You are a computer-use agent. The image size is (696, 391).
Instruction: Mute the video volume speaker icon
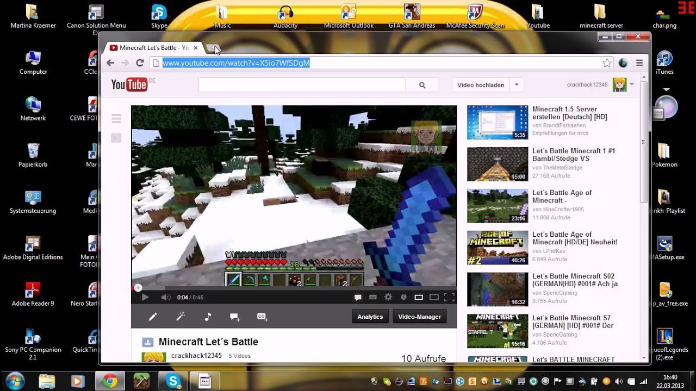click(166, 297)
